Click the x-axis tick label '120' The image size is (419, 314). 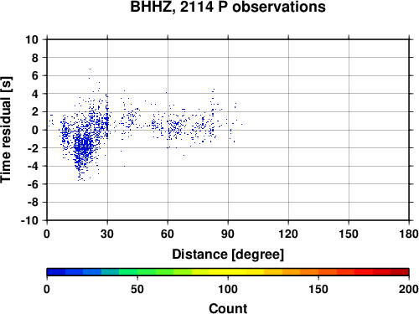(288, 234)
